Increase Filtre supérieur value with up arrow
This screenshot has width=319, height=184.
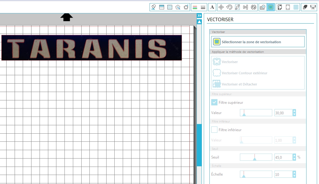click(294, 111)
